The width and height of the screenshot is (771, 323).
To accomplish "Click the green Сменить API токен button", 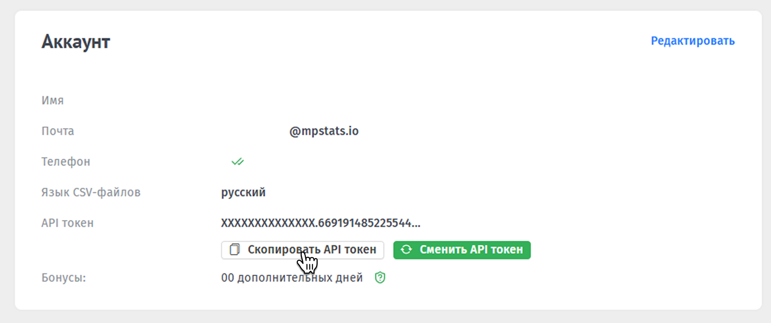I will click(x=462, y=250).
